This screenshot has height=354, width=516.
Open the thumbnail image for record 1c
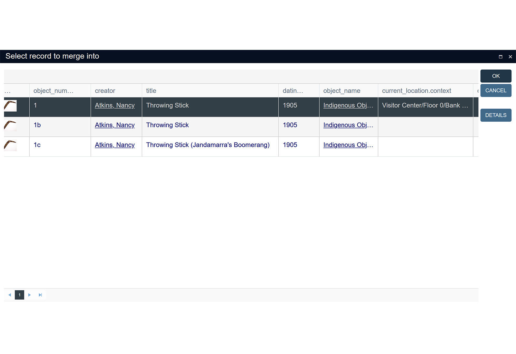[10, 145]
